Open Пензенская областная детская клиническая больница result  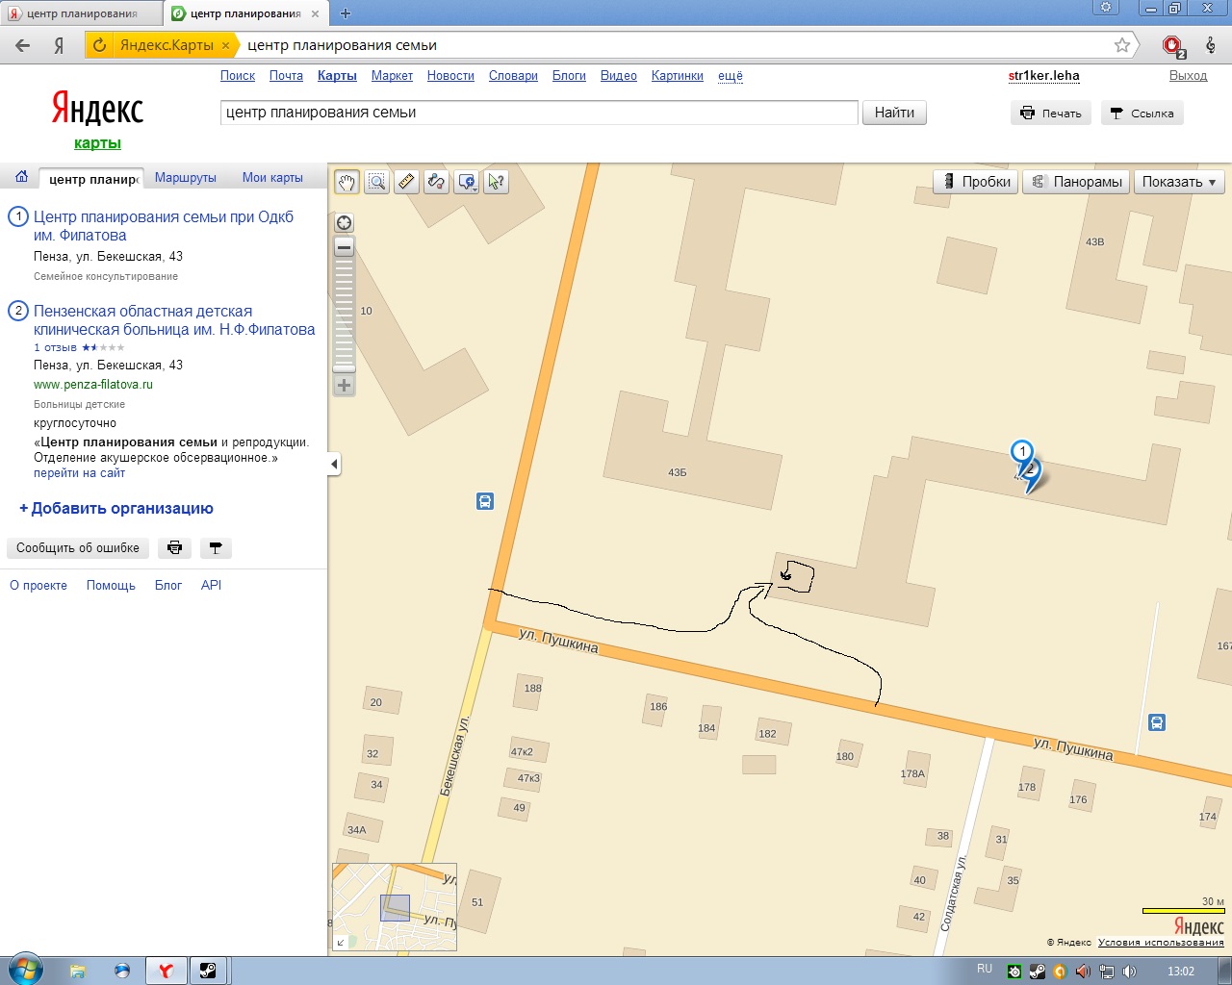pyautogui.click(x=174, y=320)
